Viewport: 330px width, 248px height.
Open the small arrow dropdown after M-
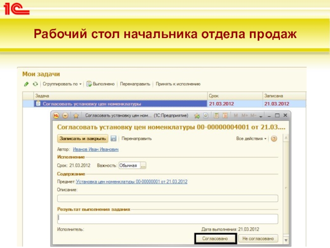coord(261,116)
